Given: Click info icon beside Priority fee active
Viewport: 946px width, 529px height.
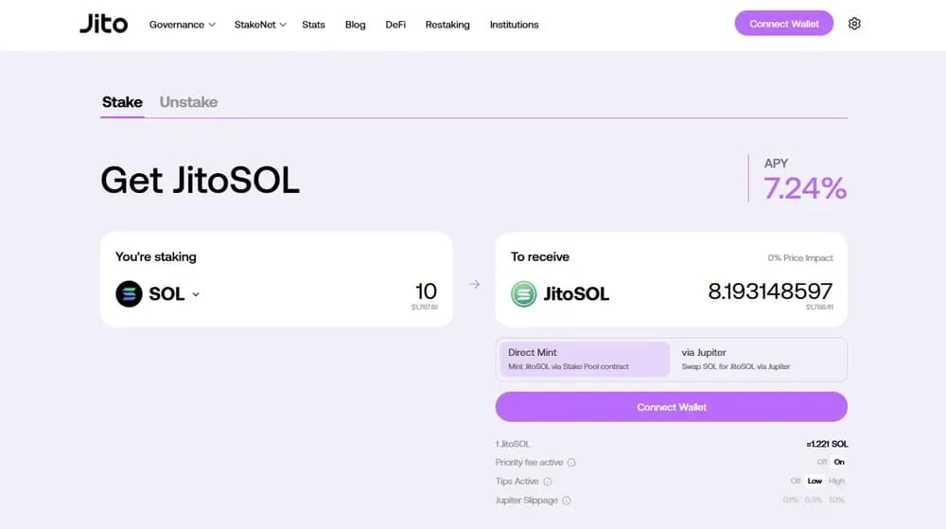Looking at the screenshot, I should point(572,463).
